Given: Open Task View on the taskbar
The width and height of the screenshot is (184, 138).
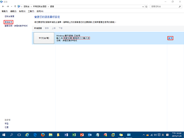Looking at the screenshot, I should point(19,135).
